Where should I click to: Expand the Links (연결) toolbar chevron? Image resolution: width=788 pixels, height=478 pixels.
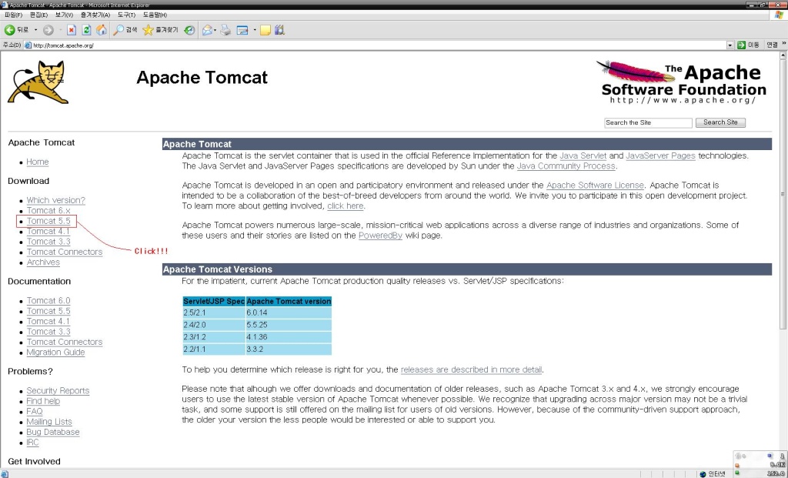[x=783, y=44]
